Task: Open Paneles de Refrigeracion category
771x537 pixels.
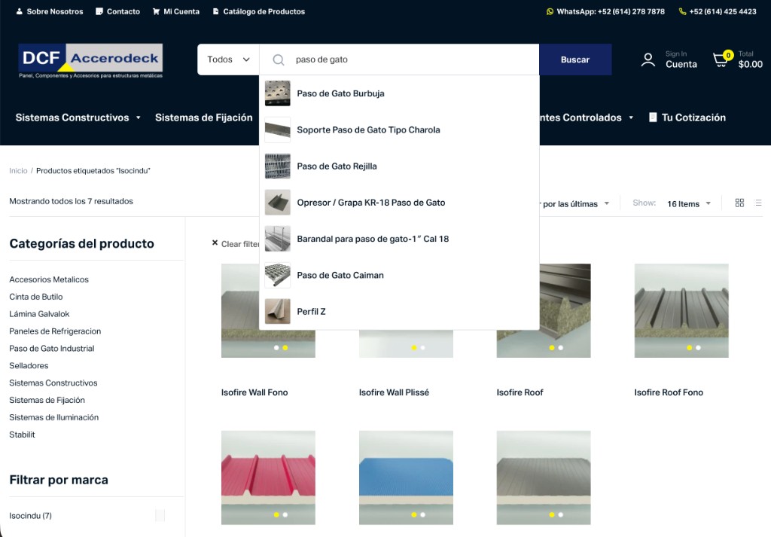Action: click(55, 331)
